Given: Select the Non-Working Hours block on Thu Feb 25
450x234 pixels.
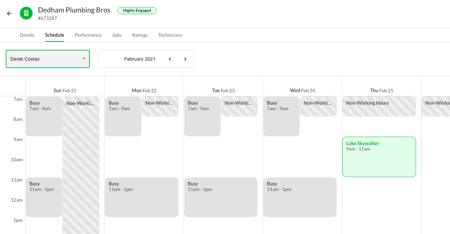Looking at the screenshot, I should tap(379, 106).
